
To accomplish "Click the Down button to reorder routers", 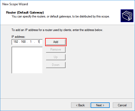I will point(56,65).
